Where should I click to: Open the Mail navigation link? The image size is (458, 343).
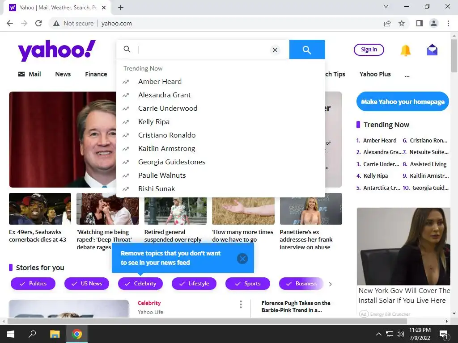tap(30, 74)
